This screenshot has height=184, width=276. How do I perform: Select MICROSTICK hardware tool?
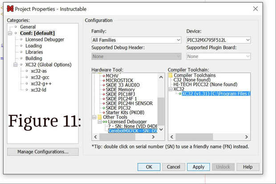(x=119, y=80)
